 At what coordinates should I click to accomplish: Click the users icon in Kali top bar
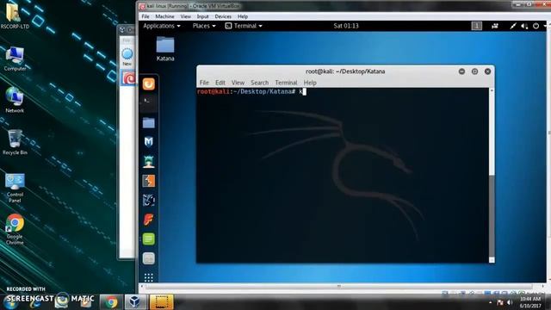(x=495, y=26)
